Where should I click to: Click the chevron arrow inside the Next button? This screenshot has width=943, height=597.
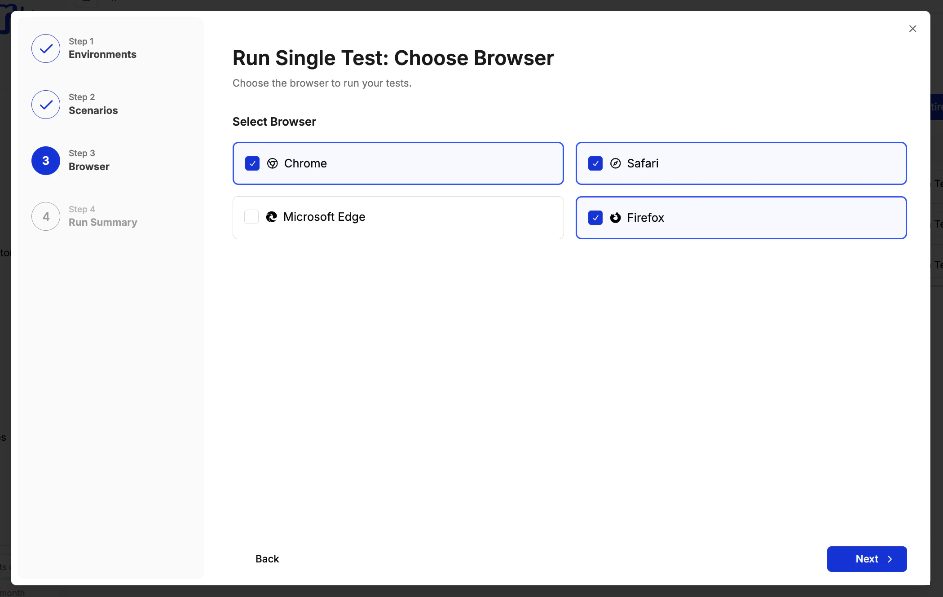click(x=890, y=559)
